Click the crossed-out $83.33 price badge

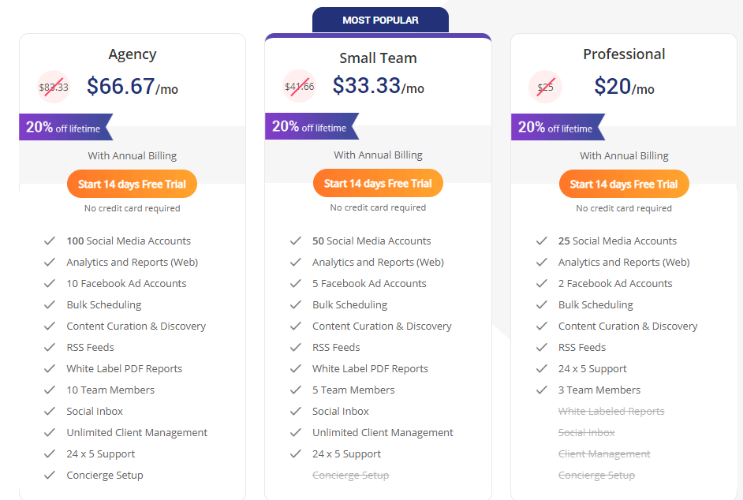(x=54, y=87)
